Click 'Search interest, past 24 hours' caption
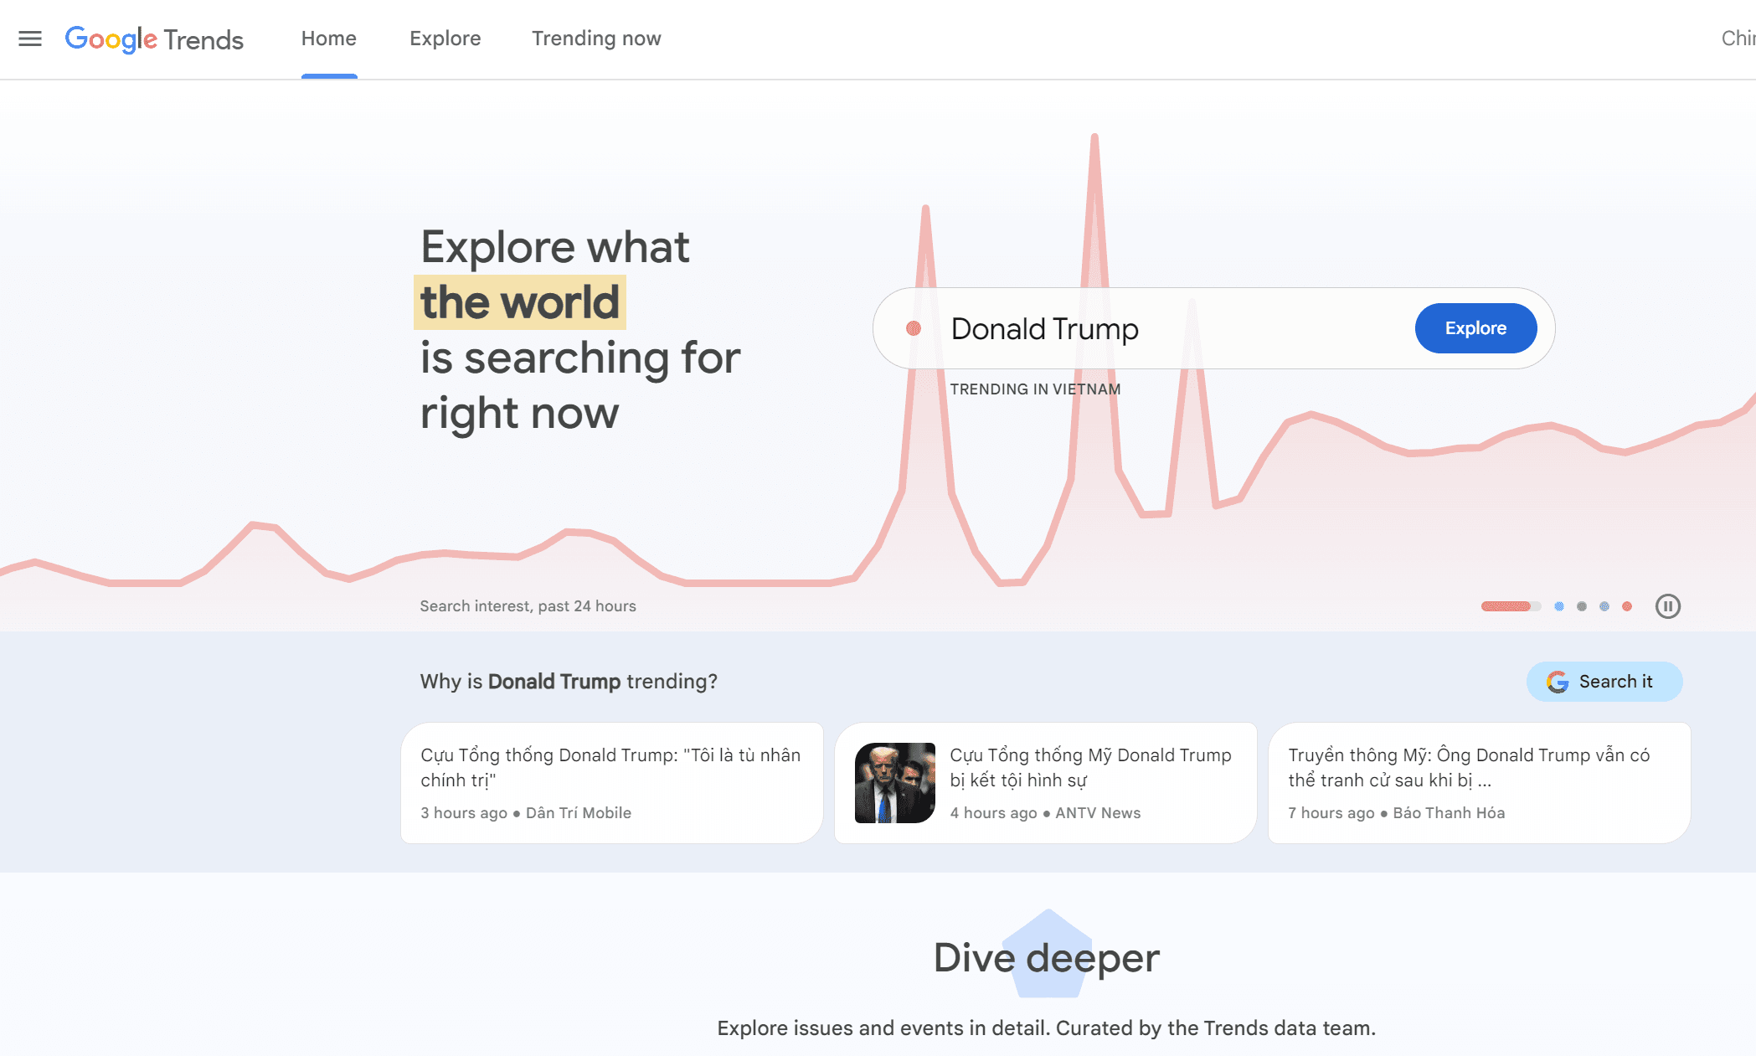1756x1056 pixels. coord(528,606)
